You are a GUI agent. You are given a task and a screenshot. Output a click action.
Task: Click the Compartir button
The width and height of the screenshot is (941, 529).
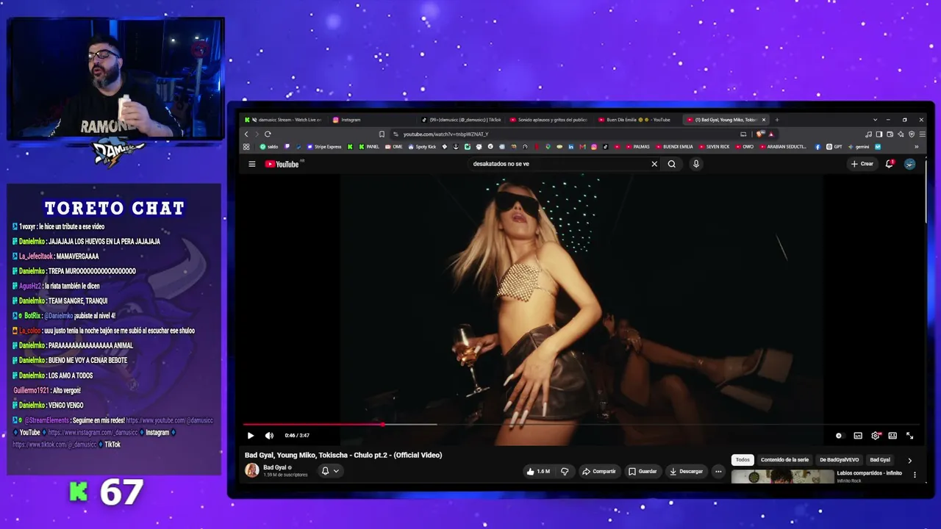599,472
